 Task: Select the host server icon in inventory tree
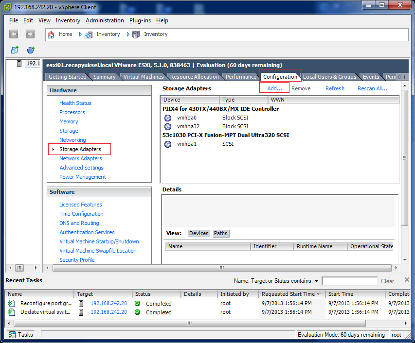click(x=19, y=64)
